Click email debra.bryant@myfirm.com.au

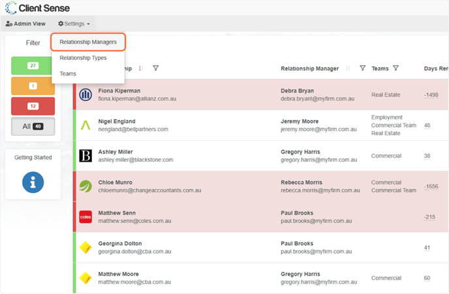tap(317, 98)
